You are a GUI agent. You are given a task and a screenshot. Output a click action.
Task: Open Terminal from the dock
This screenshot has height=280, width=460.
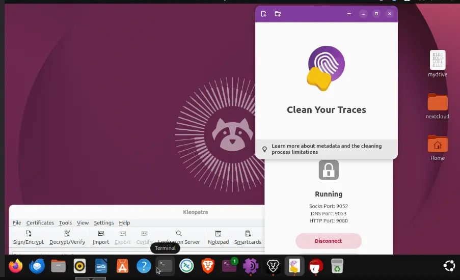(x=165, y=266)
